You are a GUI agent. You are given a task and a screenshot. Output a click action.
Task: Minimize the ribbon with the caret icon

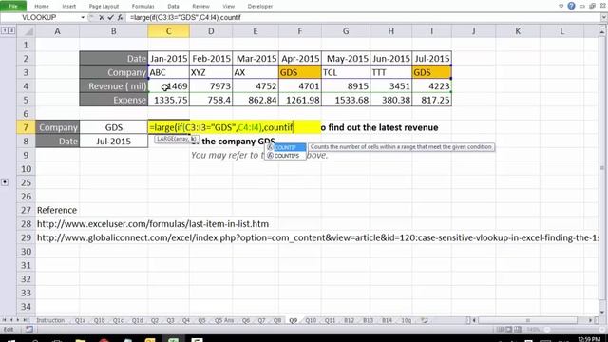[561, 6]
